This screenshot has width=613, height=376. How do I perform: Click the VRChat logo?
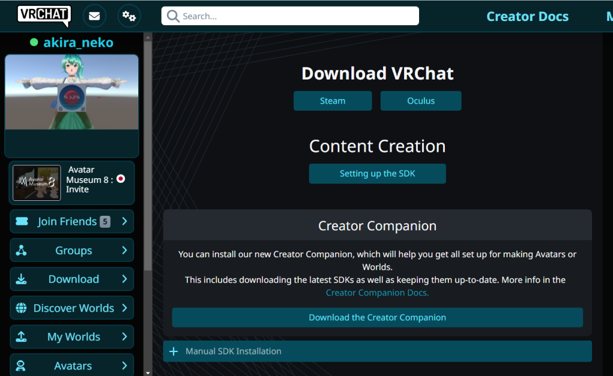point(44,16)
